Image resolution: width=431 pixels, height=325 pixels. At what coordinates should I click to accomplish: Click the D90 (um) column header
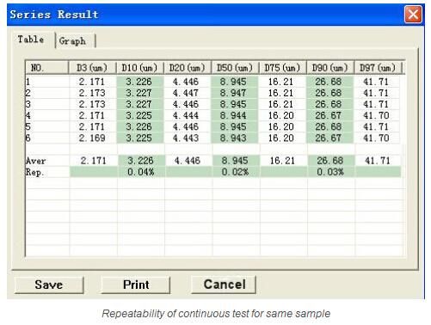[330, 68]
